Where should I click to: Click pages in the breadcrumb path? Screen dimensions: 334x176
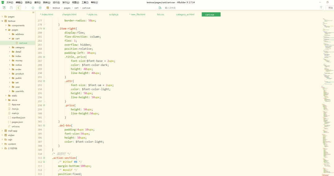point(67,8)
